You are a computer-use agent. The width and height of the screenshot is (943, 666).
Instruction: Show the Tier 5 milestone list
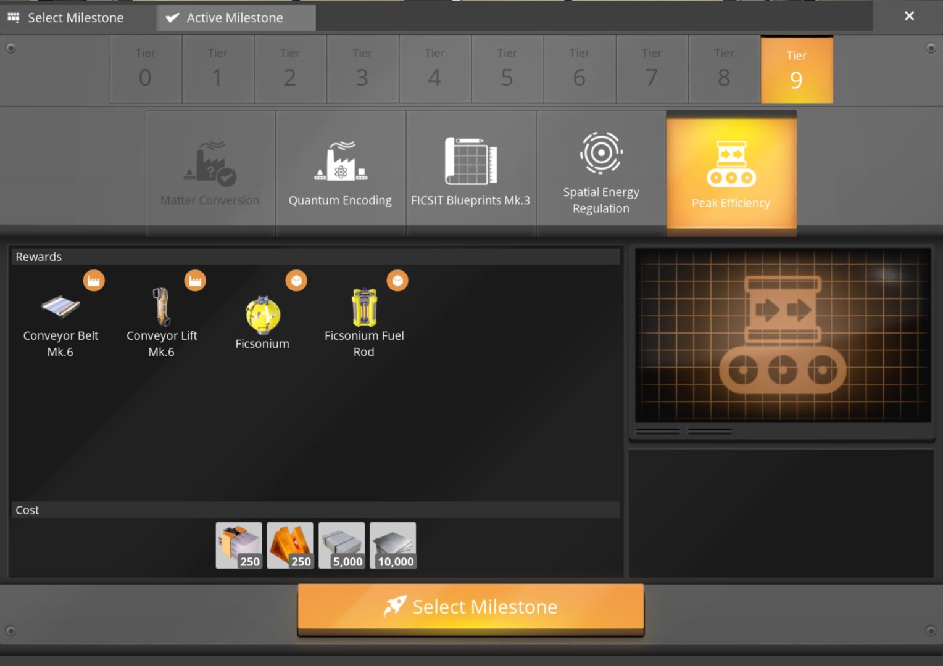coord(507,68)
